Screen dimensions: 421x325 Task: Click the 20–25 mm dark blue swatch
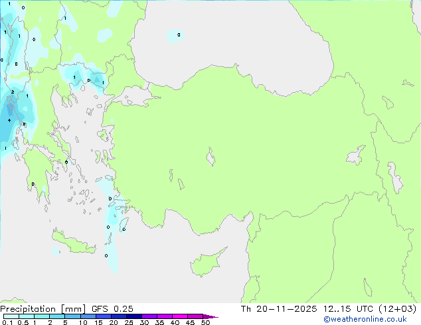tap(119, 316)
